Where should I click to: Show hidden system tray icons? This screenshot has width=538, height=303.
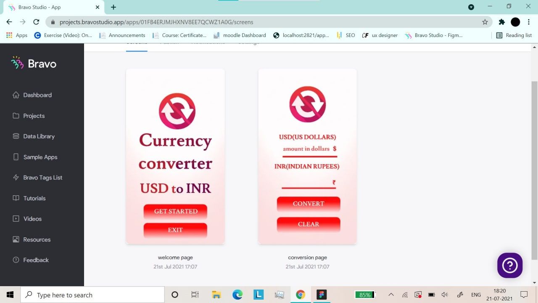pyautogui.click(x=391, y=295)
